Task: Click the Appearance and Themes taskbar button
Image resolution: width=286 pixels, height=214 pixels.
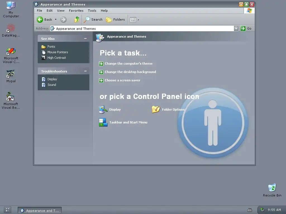Action: (x=40, y=210)
